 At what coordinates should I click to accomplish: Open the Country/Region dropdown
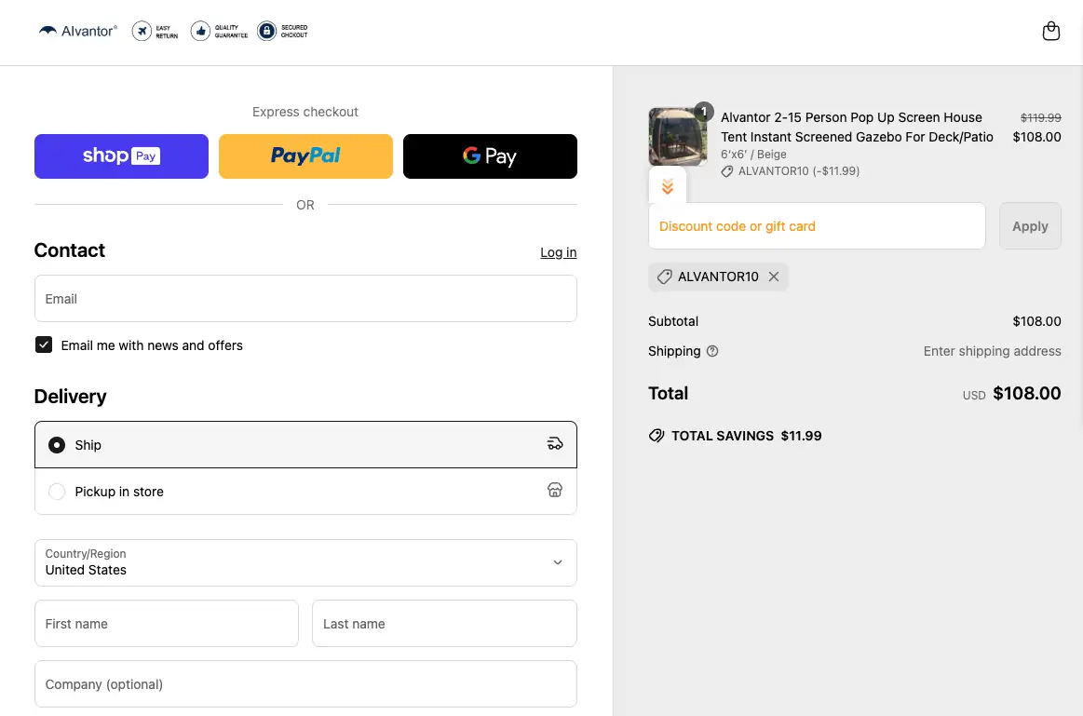(x=305, y=562)
